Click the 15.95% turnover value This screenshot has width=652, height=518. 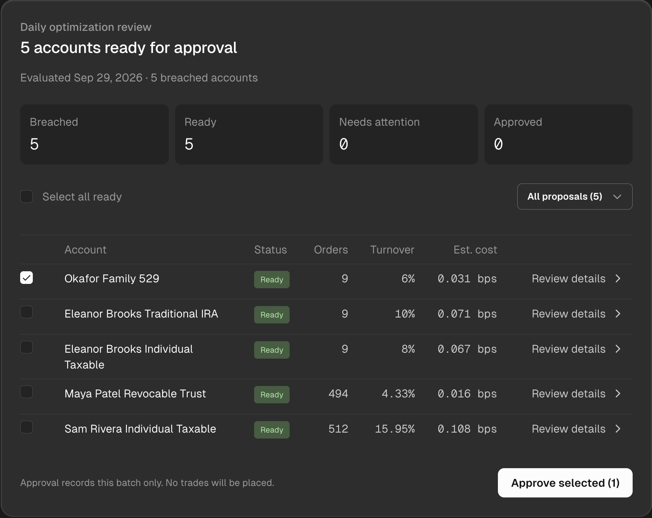click(x=395, y=429)
